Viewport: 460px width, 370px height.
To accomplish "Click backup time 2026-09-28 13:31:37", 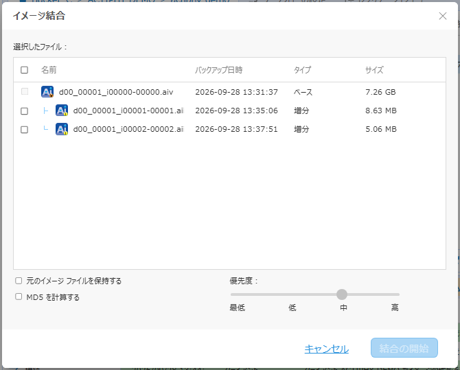I will 236,92.
